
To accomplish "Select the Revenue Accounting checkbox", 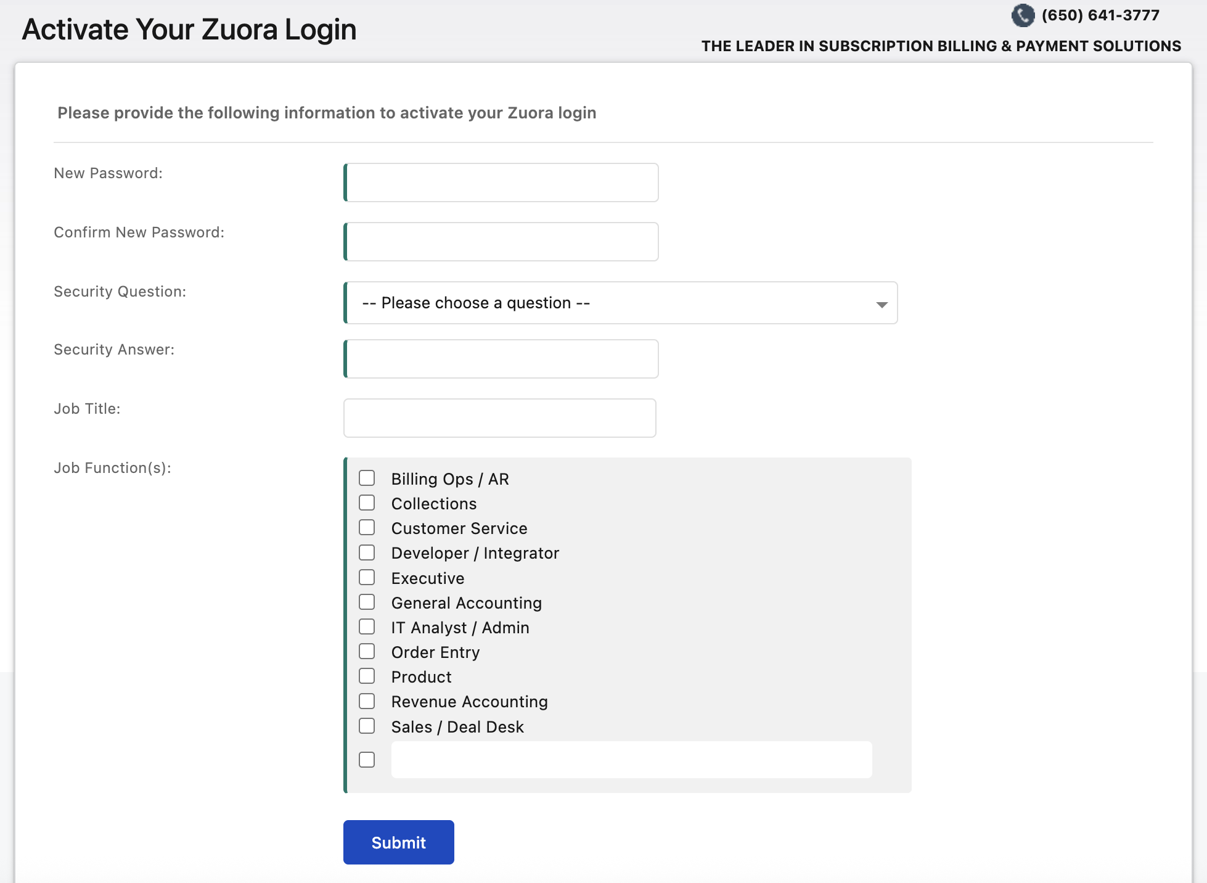I will (x=367, y=701).
